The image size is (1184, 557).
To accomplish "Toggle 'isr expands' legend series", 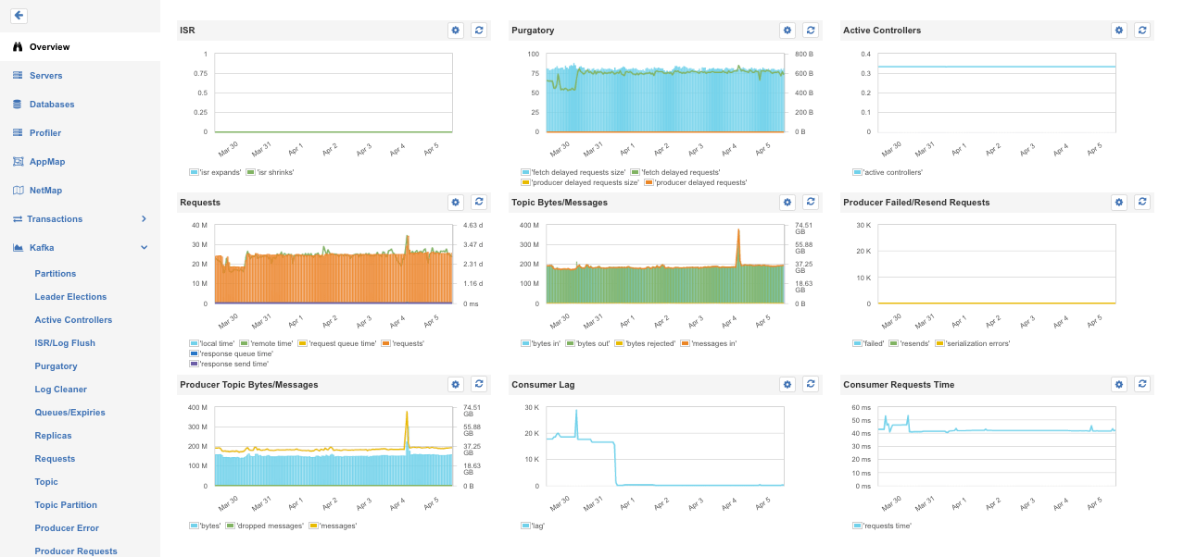I will tap(215, 172).
